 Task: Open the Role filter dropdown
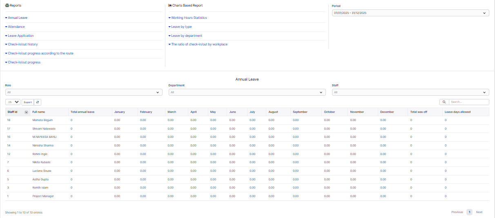84,92
